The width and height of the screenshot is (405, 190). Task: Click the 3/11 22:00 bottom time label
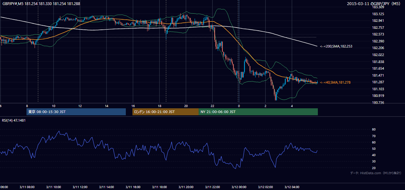[x=212, y=187]
